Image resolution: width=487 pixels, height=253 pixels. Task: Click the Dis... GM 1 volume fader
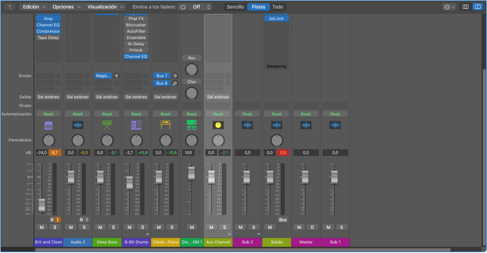(x=191, y=173)
